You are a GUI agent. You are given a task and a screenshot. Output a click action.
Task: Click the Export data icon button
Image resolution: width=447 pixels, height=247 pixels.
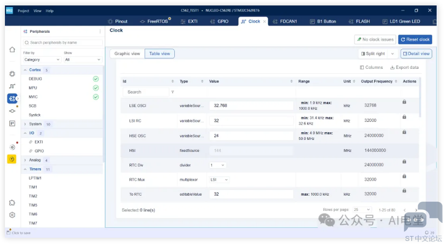[x=404, y=68]
